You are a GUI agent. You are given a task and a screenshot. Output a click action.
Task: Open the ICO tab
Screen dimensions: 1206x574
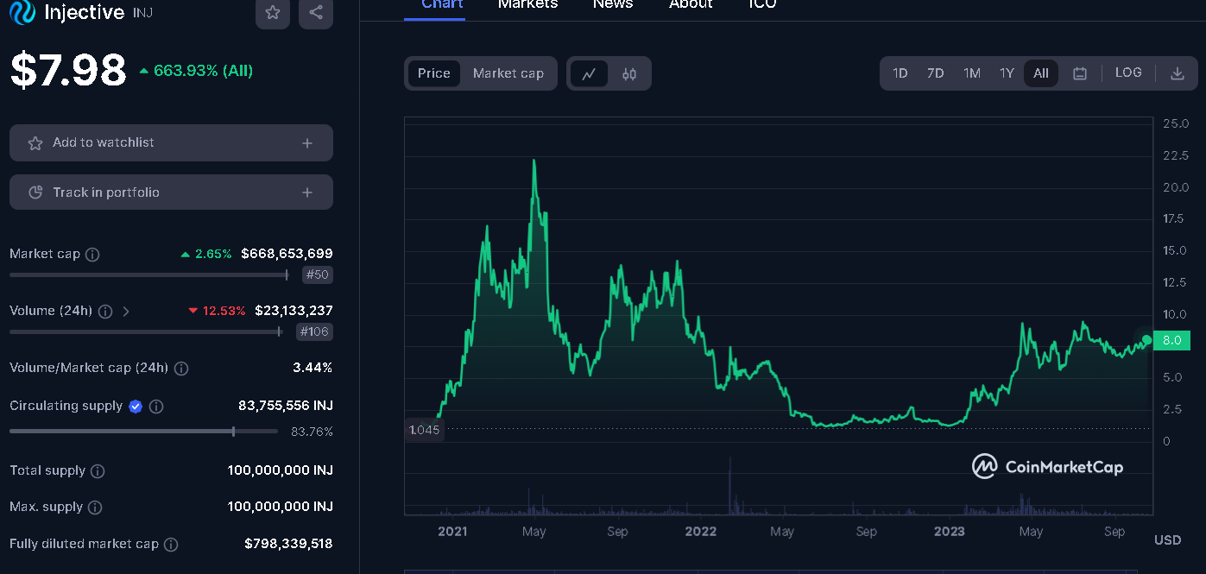(x=762, y=4)
